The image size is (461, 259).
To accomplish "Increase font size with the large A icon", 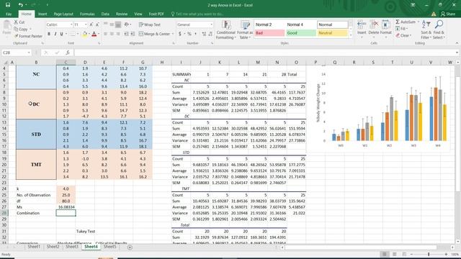I will 91,24.
